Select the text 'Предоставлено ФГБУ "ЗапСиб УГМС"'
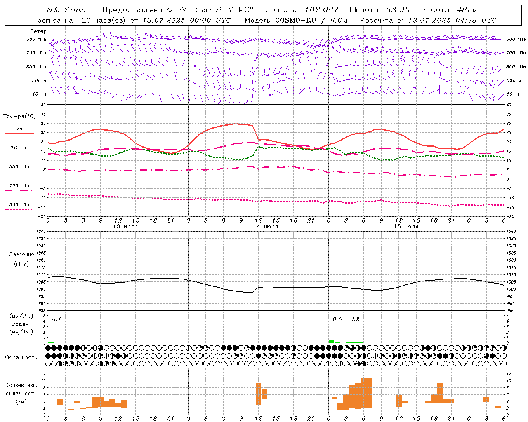The width and height of the screenshot is (528, 422). tap(178, 10)
